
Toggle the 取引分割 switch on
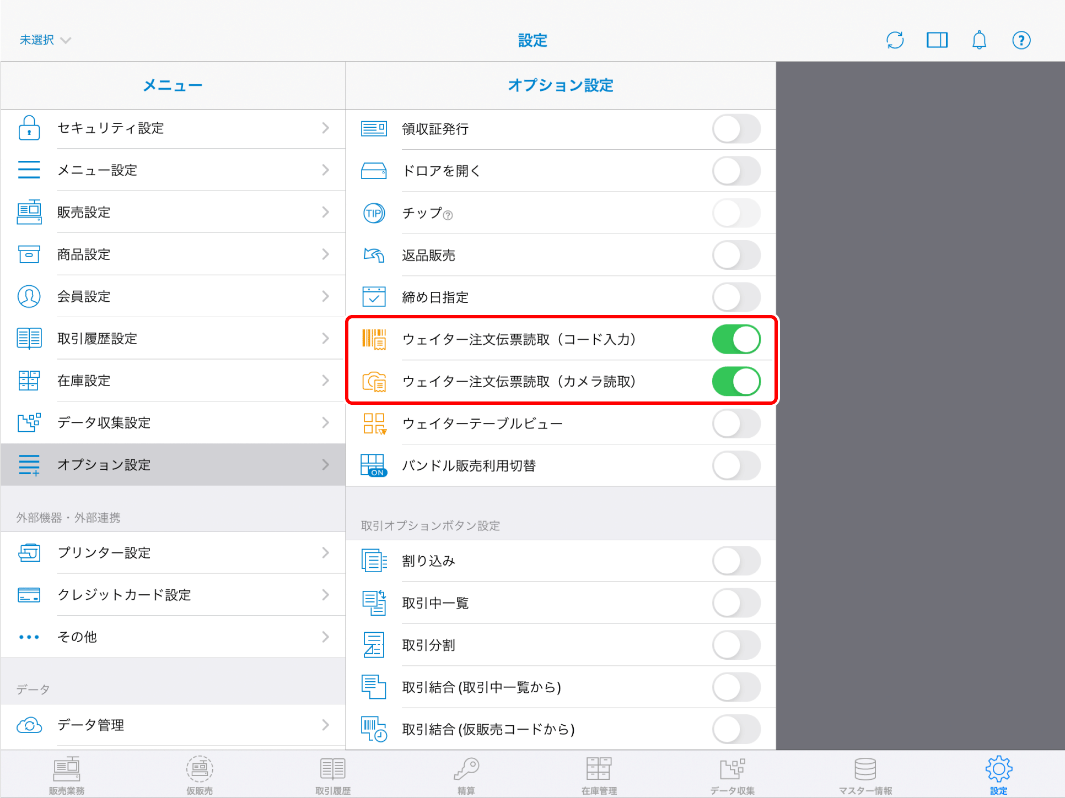point(736,645)
